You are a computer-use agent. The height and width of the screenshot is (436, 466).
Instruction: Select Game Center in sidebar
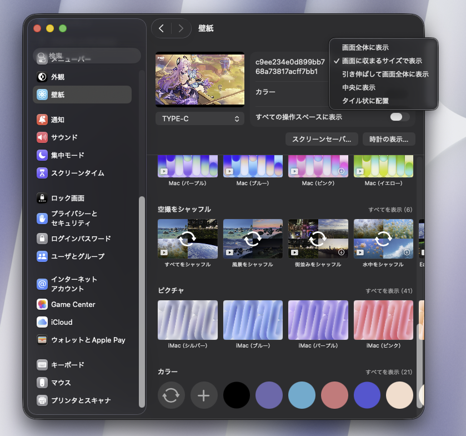[x=73, y=304]
